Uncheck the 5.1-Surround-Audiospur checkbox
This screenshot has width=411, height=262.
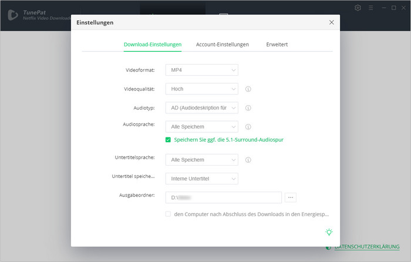tap(168, 140)
